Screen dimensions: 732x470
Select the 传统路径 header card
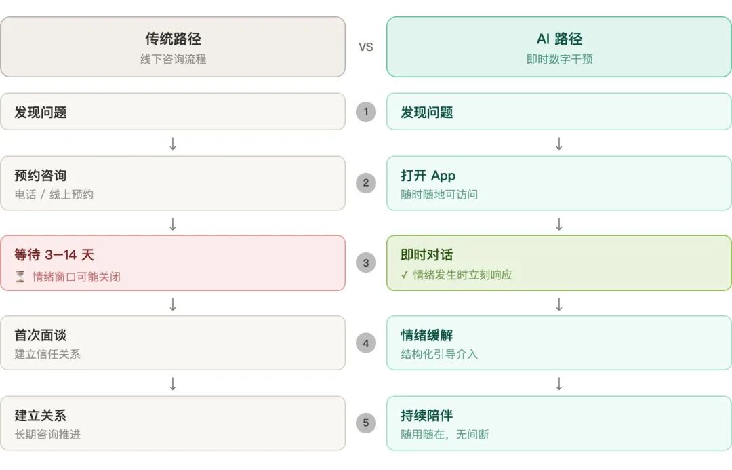point(173,47)
